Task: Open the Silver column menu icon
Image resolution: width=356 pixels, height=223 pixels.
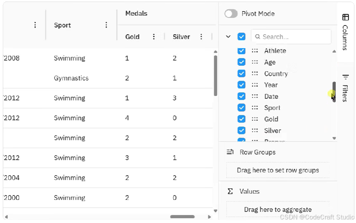Action: [201, 37]
